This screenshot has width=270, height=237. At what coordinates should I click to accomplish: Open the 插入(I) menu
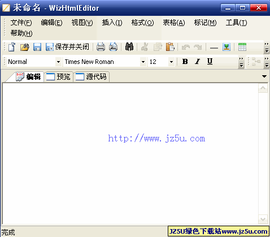click(112, 23)
